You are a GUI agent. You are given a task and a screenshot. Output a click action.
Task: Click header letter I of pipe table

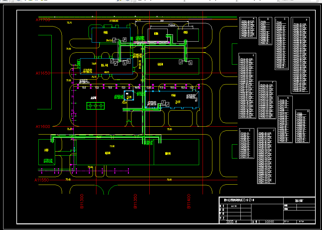point(250,130)
